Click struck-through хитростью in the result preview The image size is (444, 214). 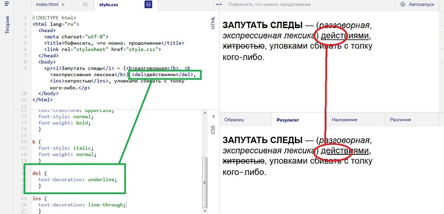point(244,161)
